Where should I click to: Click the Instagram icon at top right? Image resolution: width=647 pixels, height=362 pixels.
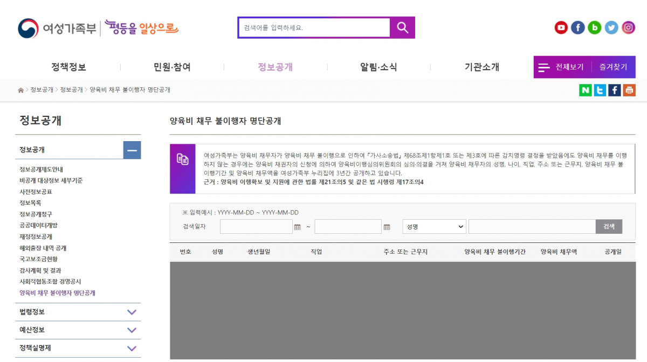(628, 27)
